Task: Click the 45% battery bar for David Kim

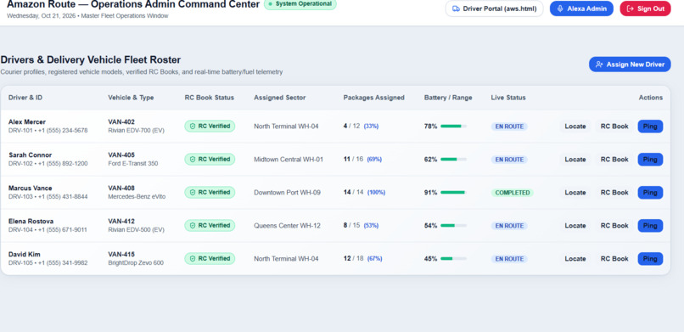Action: (454, 259)
